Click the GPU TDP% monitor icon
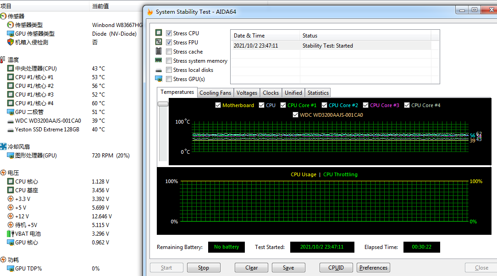The image size is (497, 276). click(11, 268)
